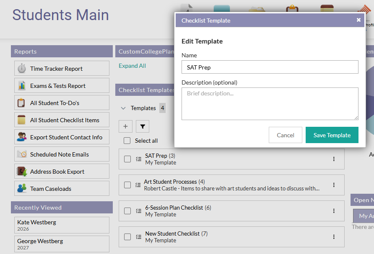Open options menu for 6-Session Plan Checklist

[x=334, y=211]
